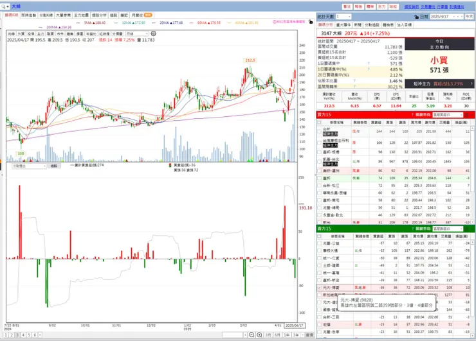The width and height of the screenshot is (476, 341).
Task: Click the pink info circle note above the chart
Action: coord(289,22)
